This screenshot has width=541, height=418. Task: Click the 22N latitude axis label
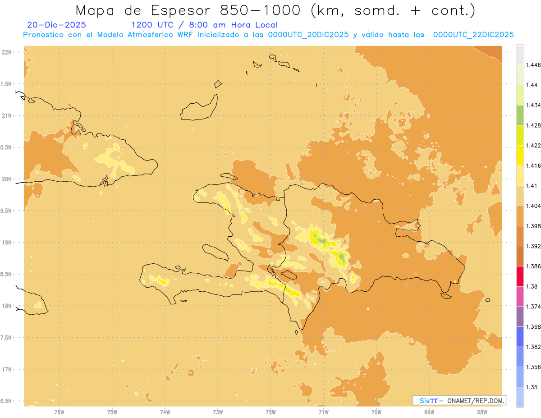click(6, 52)
